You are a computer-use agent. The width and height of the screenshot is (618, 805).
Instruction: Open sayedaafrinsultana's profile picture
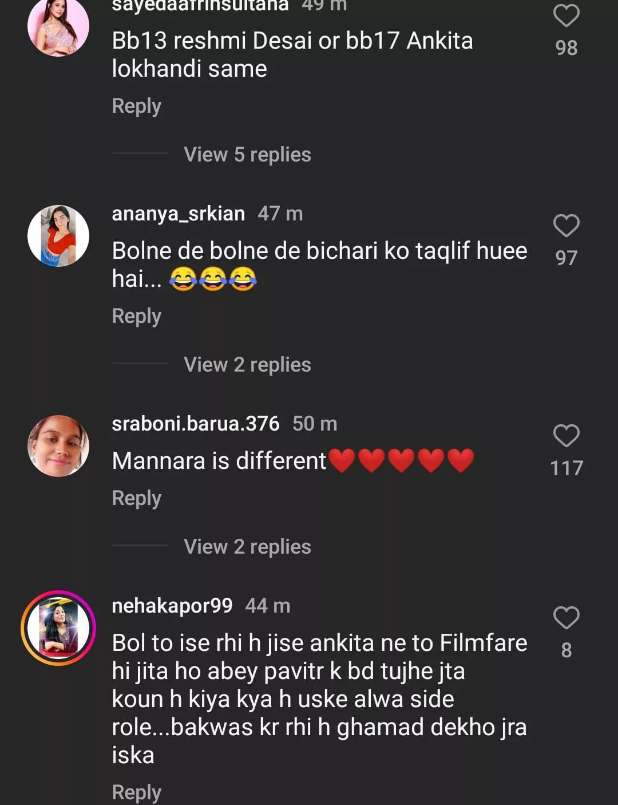pyautogui.click(x=58, y=26)
